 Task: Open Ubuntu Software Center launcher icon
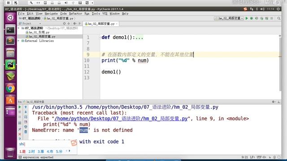coord(10,100)
